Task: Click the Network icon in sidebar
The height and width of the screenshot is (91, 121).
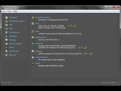Action: (6, 55)
